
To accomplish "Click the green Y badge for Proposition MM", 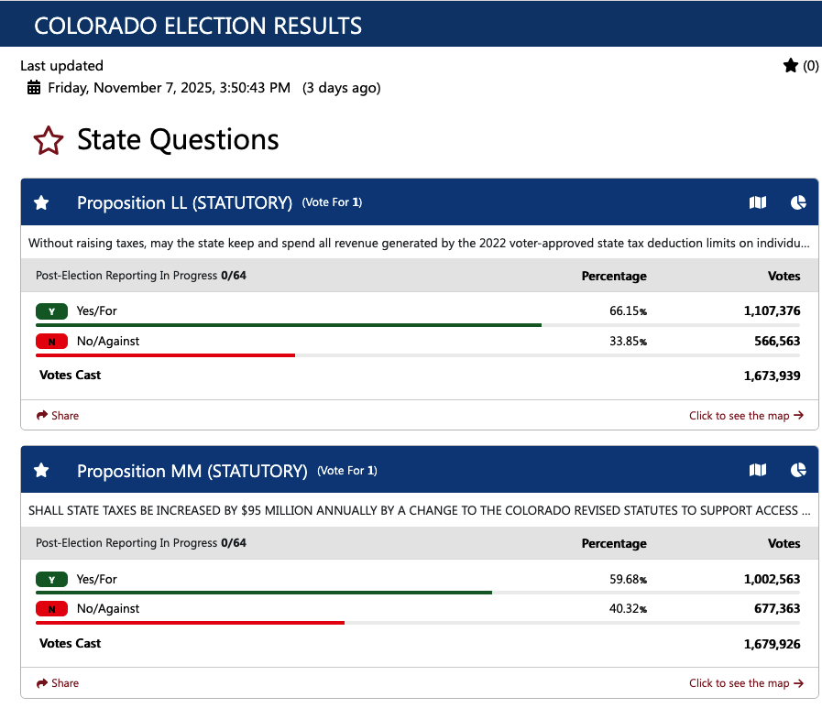I will pos(52,580).
